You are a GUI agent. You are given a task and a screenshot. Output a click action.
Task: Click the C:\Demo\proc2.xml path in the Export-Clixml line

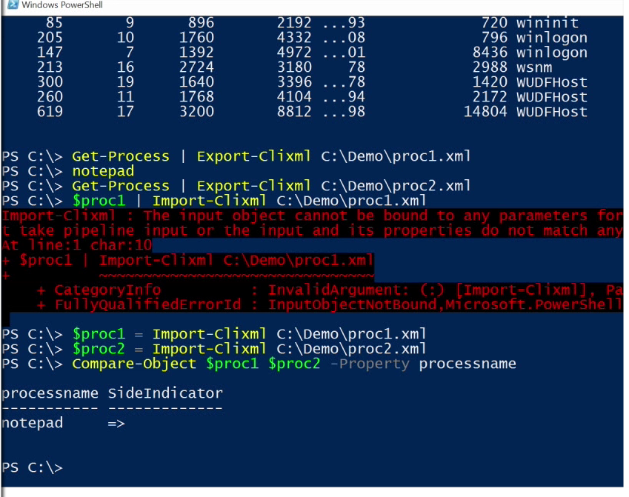(396, 186)
